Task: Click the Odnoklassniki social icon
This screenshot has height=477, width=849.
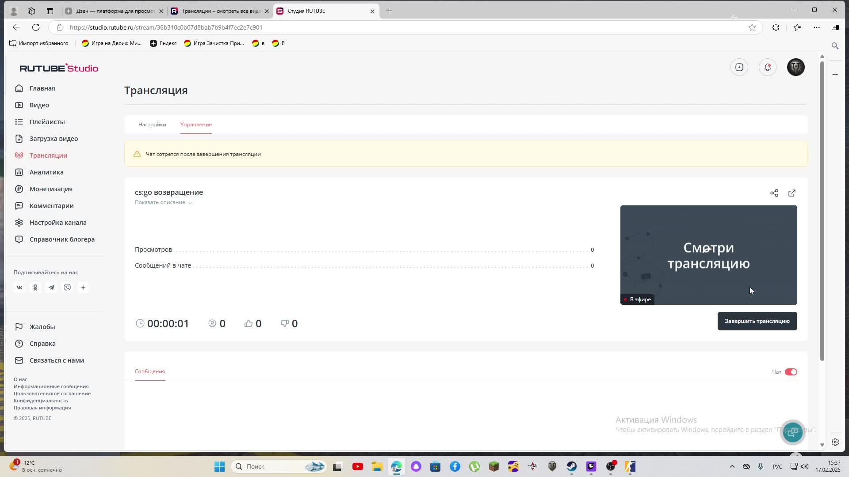Action: (35, 288)
